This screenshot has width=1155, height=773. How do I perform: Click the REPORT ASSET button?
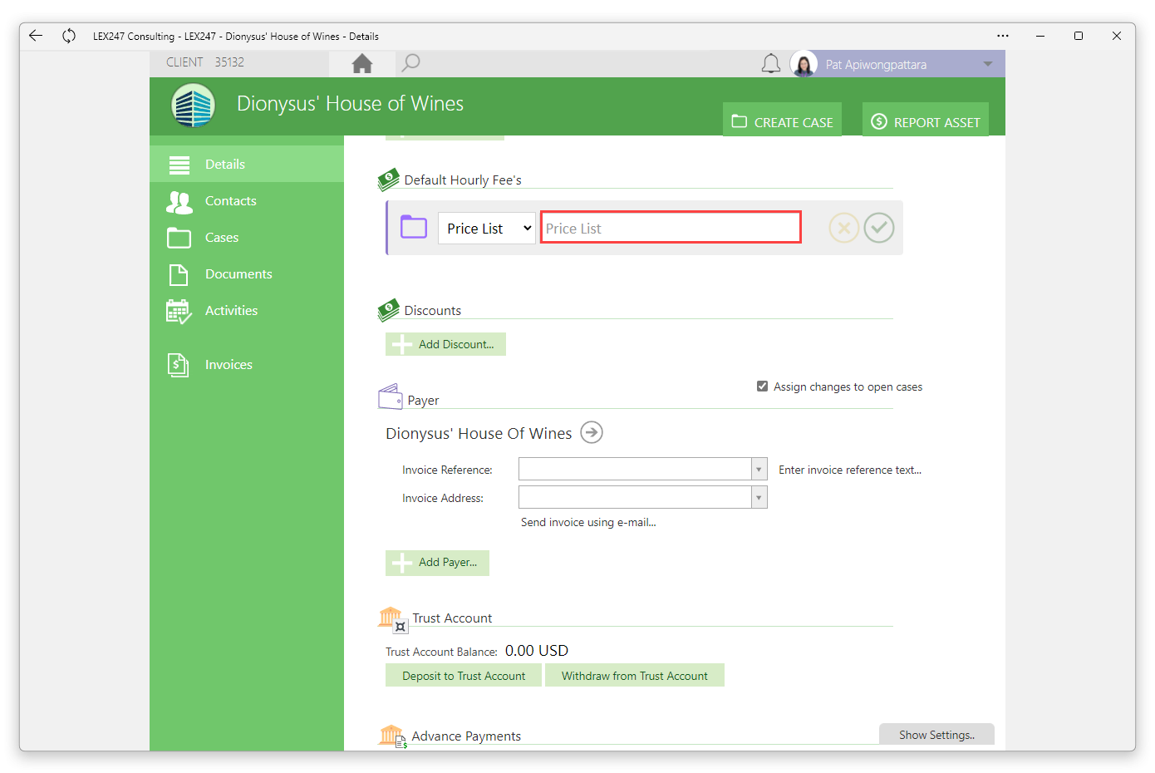coord(926,120)
